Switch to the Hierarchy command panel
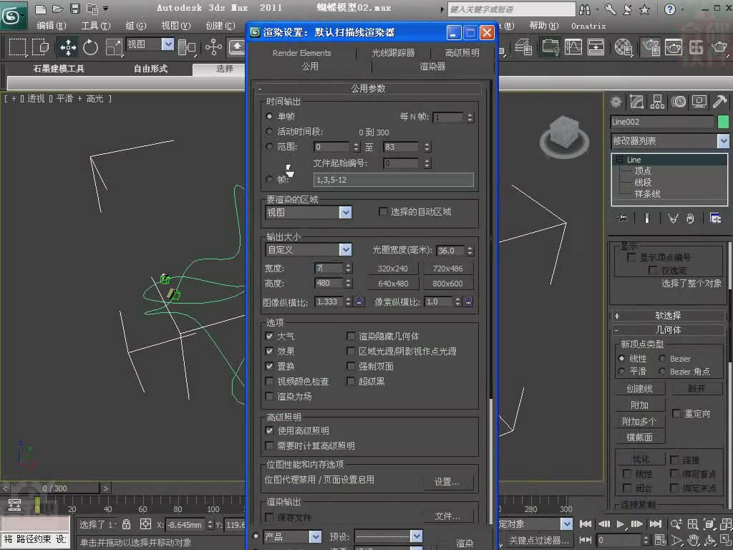Screen dimensions: 733x550 click(x=658, y=102)
